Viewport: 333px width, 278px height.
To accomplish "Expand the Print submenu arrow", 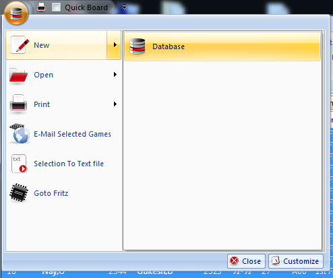I will [115, 104].
